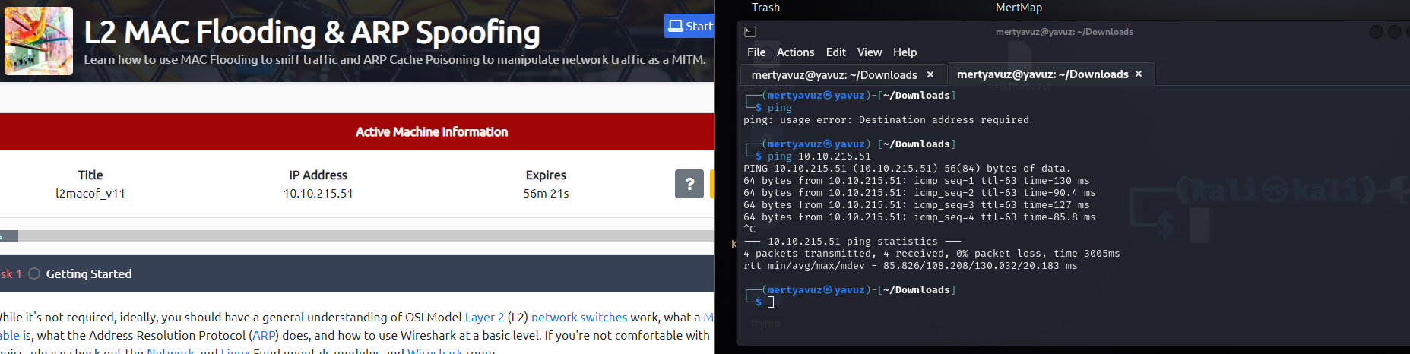Viewport: 1410px width, 354px height.
Task: Open the Help menu in terminal
Action: click(905, 52)
